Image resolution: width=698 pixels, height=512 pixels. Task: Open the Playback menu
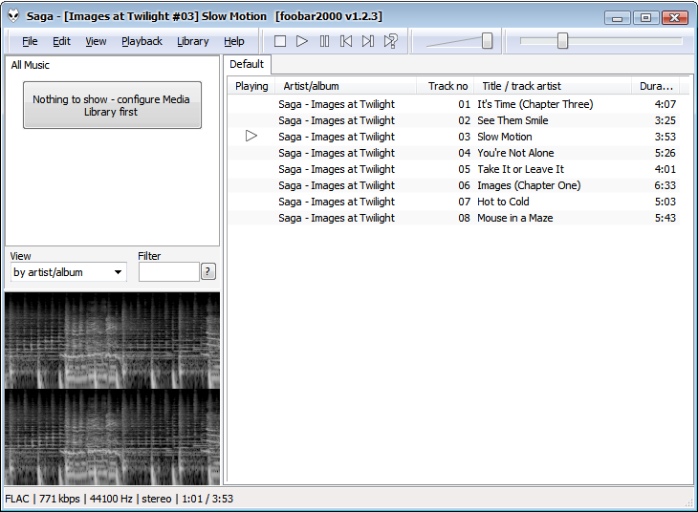pyautogui.click(x=142, y=41)
